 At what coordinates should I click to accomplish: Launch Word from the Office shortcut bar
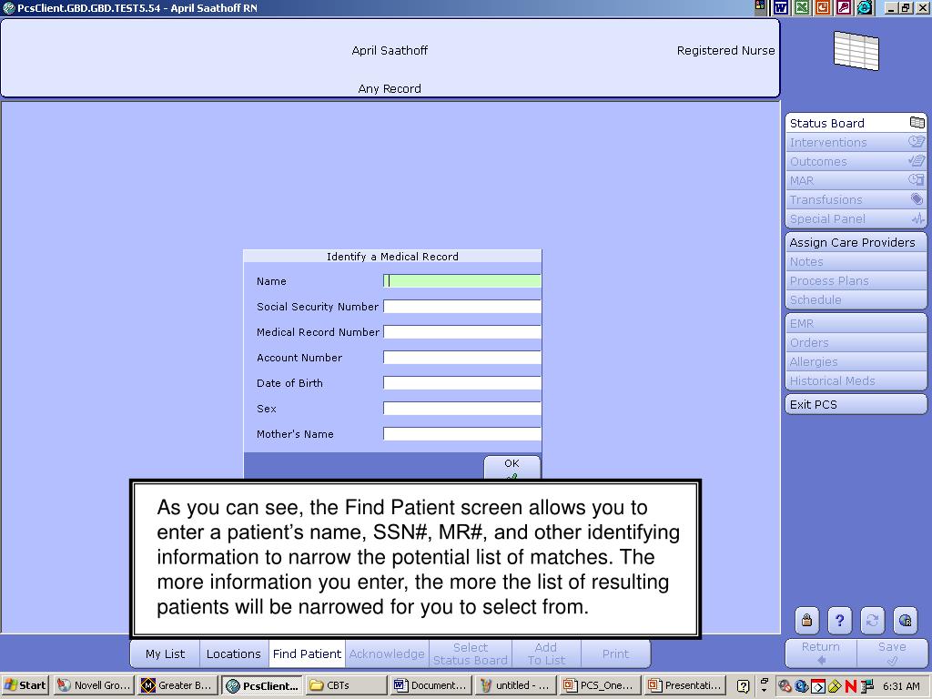point(781,7)
